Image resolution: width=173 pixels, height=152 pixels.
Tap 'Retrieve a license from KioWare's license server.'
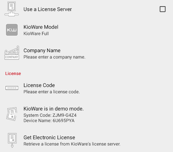pyautogui.click(x=72, y=144)
